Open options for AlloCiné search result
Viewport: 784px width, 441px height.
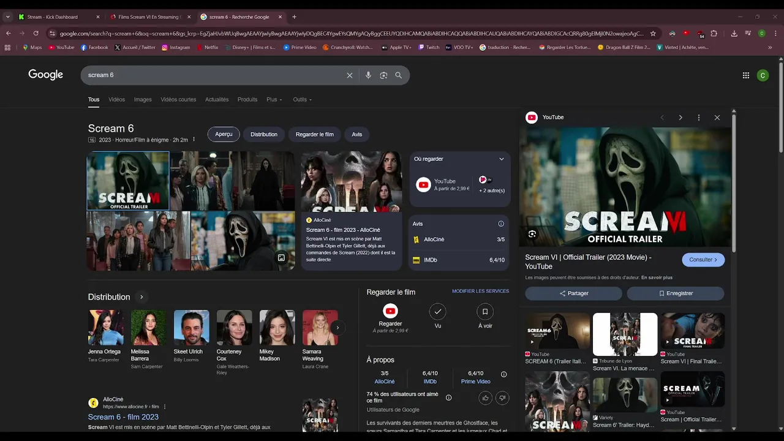[165, 407]
